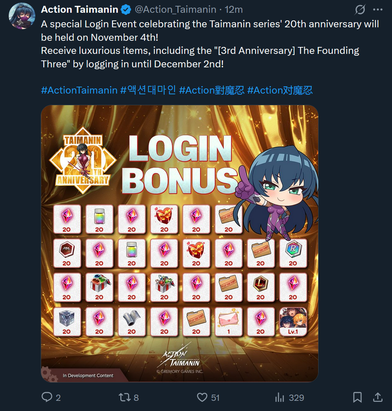Open the Korean #액션대마인 hashtag
Viewport: 392px width, 411px height.
tap(148, 90)
